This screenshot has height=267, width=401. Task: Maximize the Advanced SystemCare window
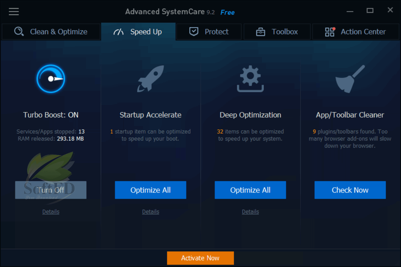tap(370, 10)
